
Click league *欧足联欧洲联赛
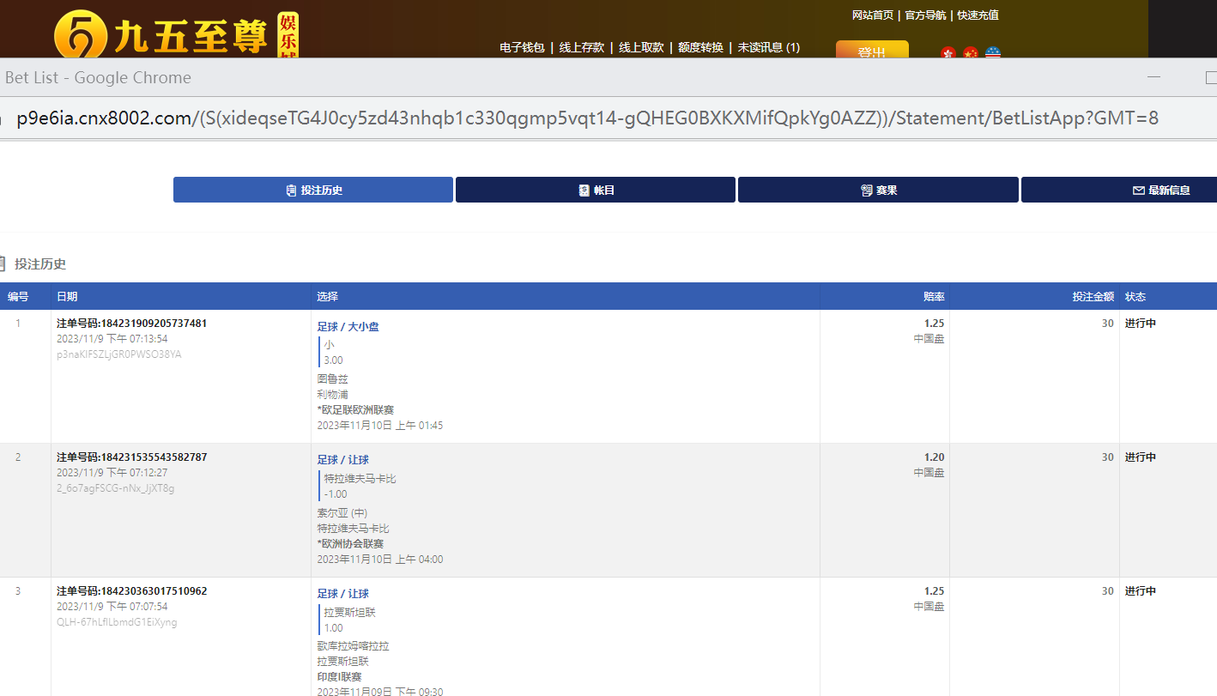point(355,410)
